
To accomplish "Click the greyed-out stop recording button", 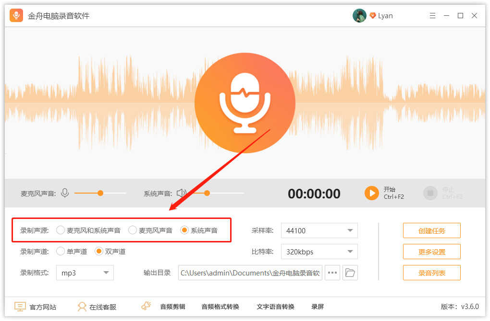I will tap(430, 193).
